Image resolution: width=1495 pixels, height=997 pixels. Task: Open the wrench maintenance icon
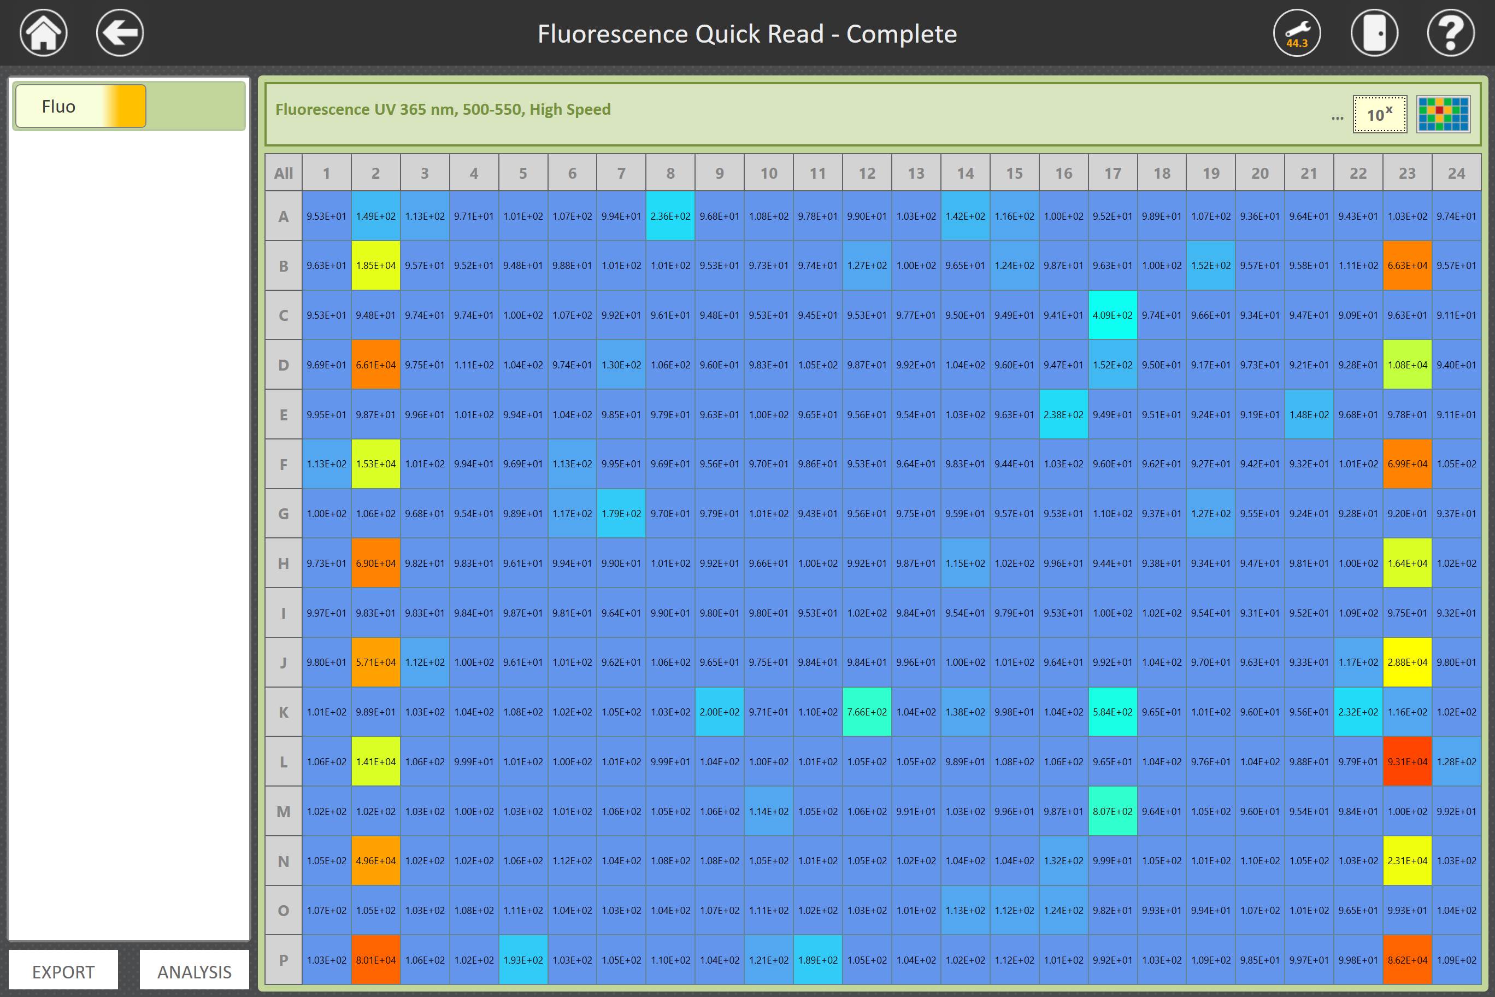1296,33
